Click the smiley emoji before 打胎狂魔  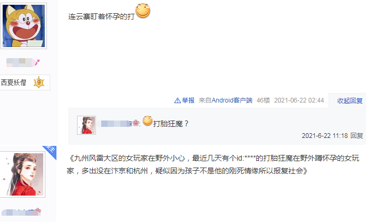(148, 121)
